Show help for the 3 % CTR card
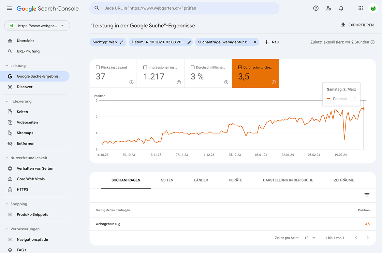This screenshot has width=382, height=253. (x=226, y=82)
